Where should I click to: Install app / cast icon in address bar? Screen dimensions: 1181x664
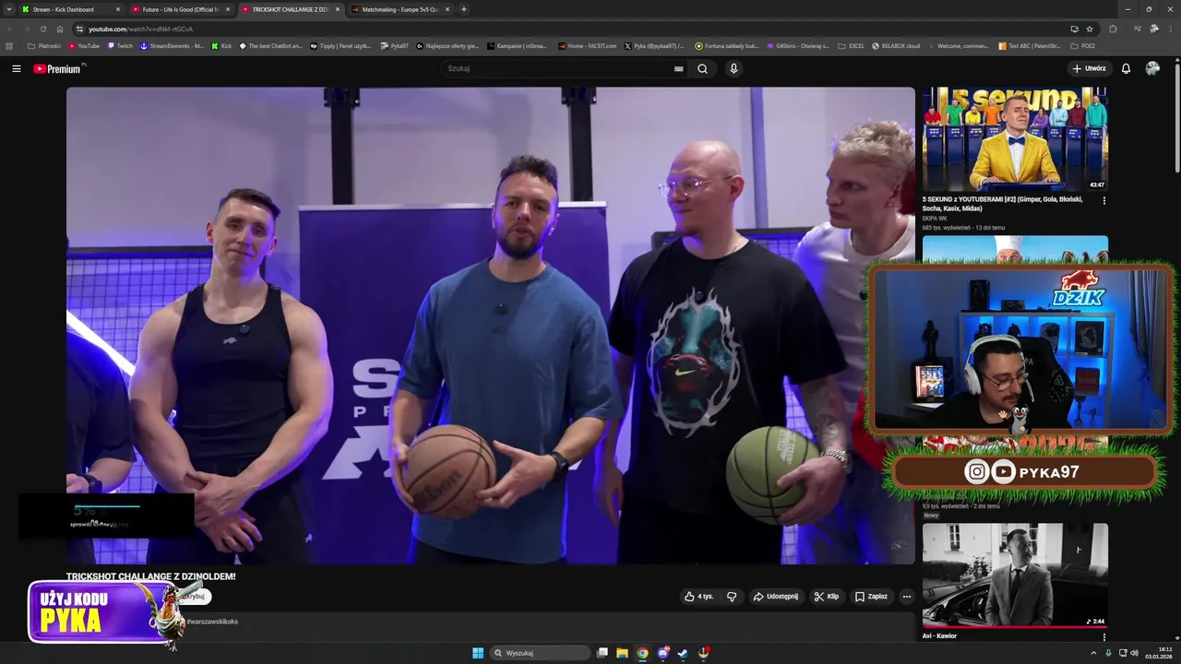1074,29
